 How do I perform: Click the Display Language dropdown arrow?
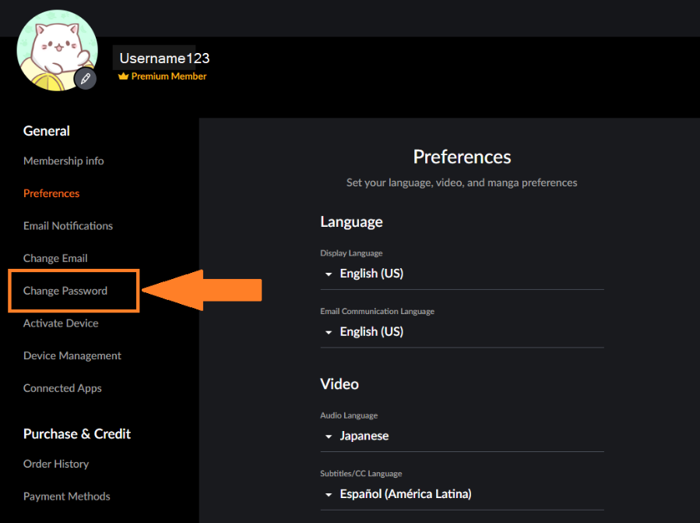329,274
